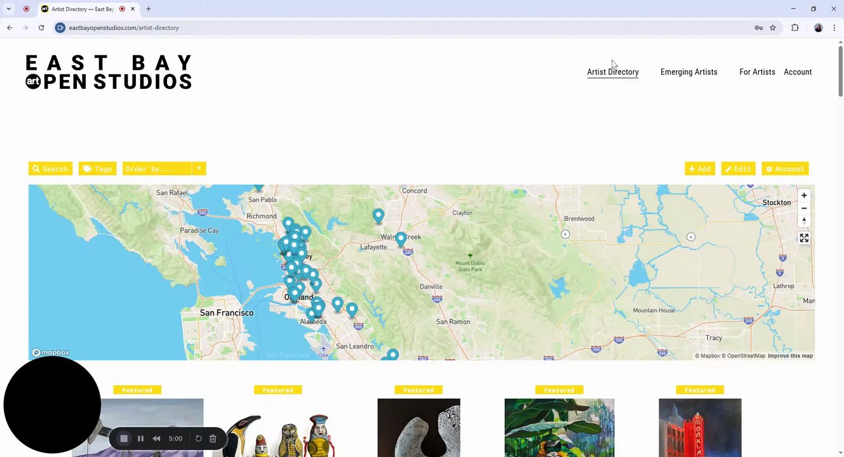Image resolution: width=844 pixels, height=457 pixels.
Task: Click the browser back arrow
Action: (10, 28)
